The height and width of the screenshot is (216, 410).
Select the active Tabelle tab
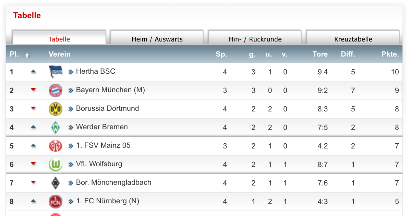point(59,39)
